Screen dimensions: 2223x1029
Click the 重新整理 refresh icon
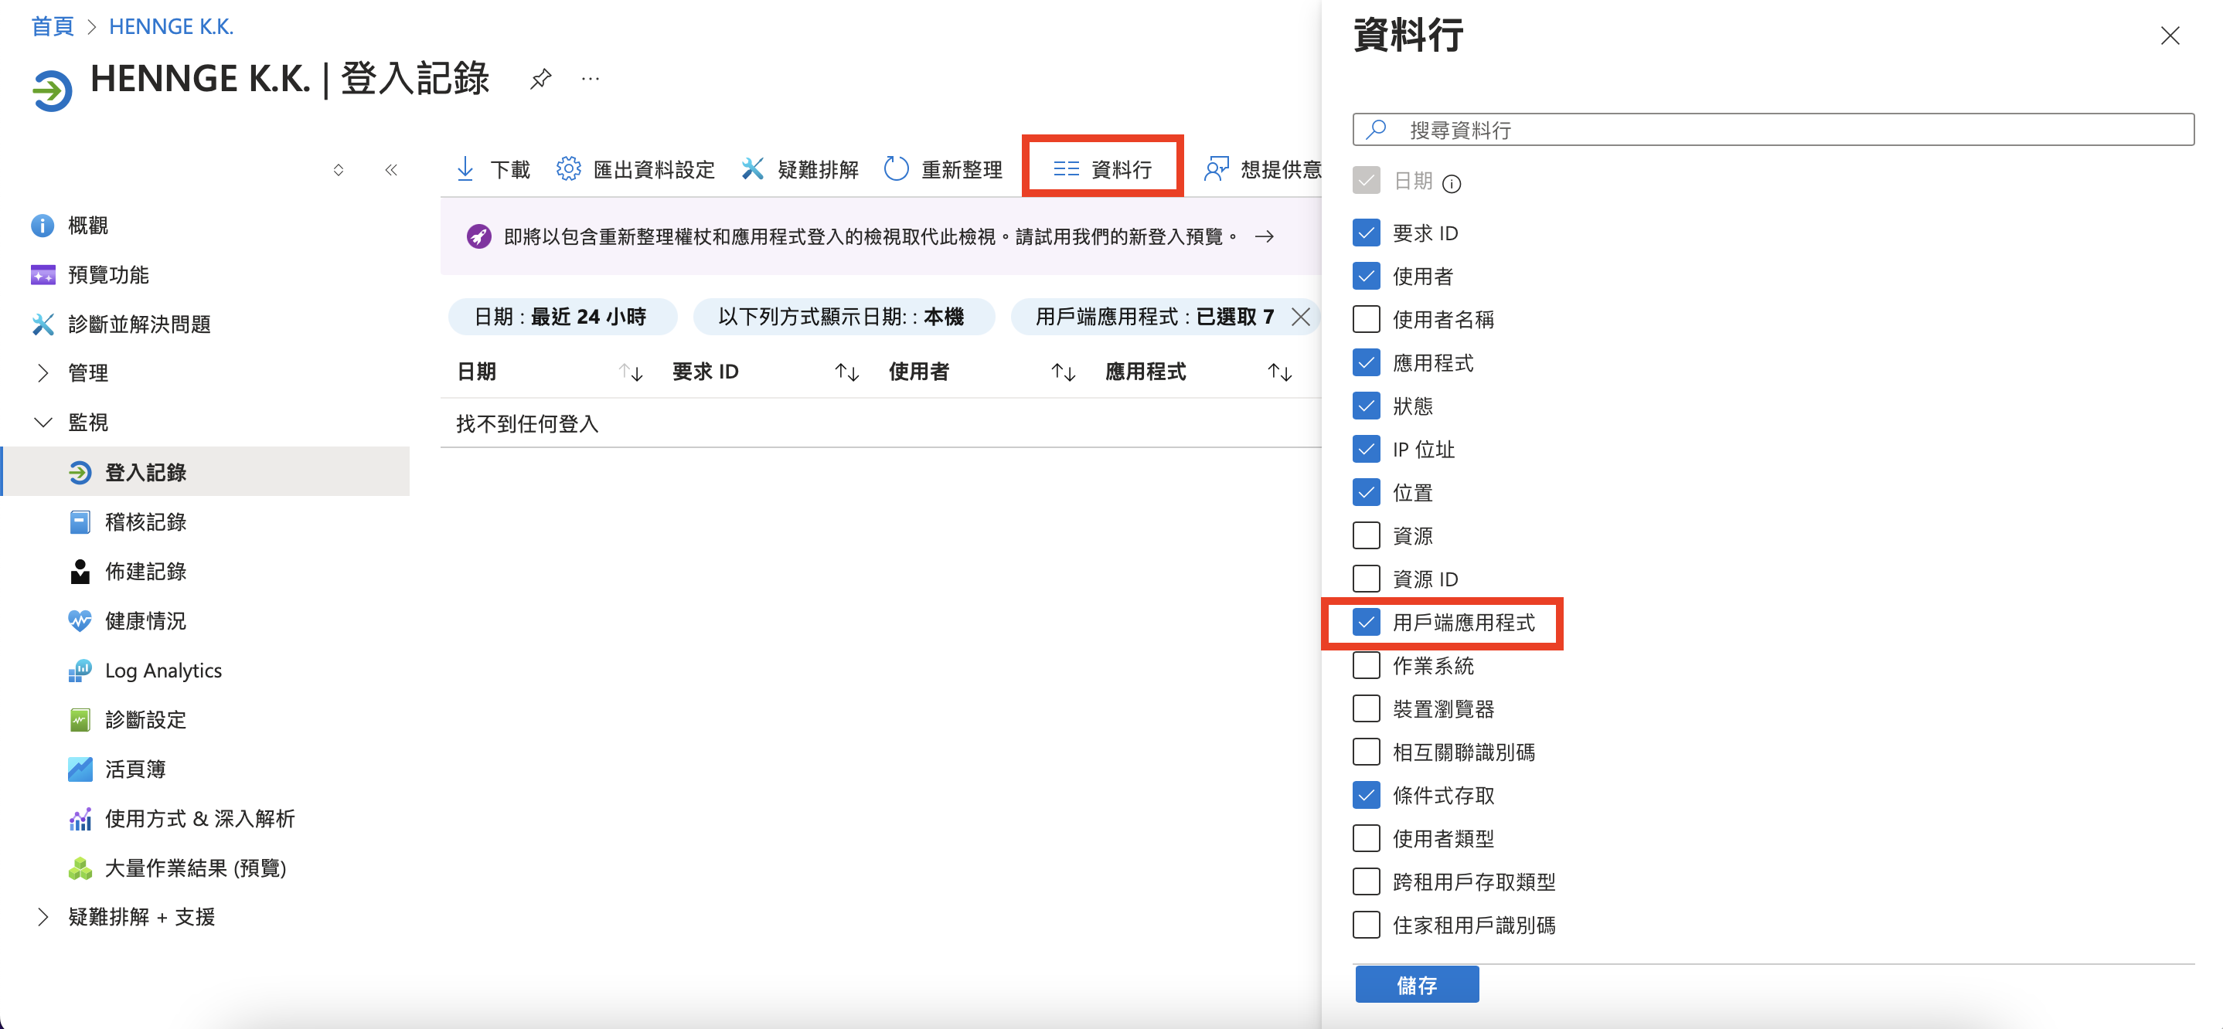pos(897,168)
